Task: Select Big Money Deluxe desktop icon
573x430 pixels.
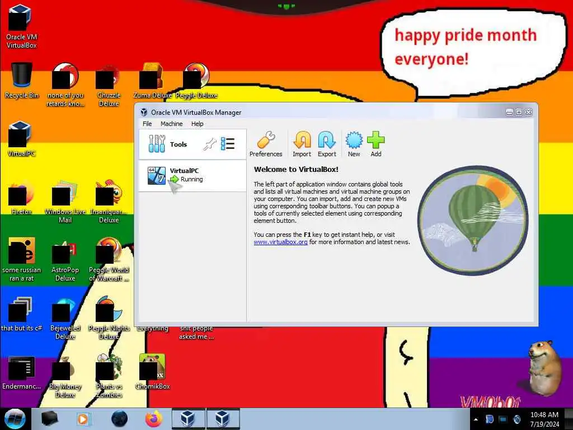Action: click(65, 377)
